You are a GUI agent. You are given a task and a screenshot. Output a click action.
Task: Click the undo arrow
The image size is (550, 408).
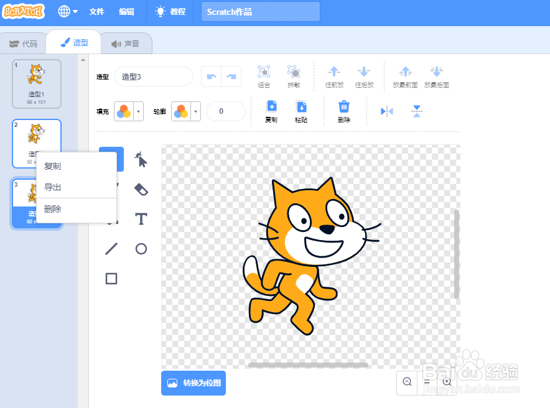[212, 76]
